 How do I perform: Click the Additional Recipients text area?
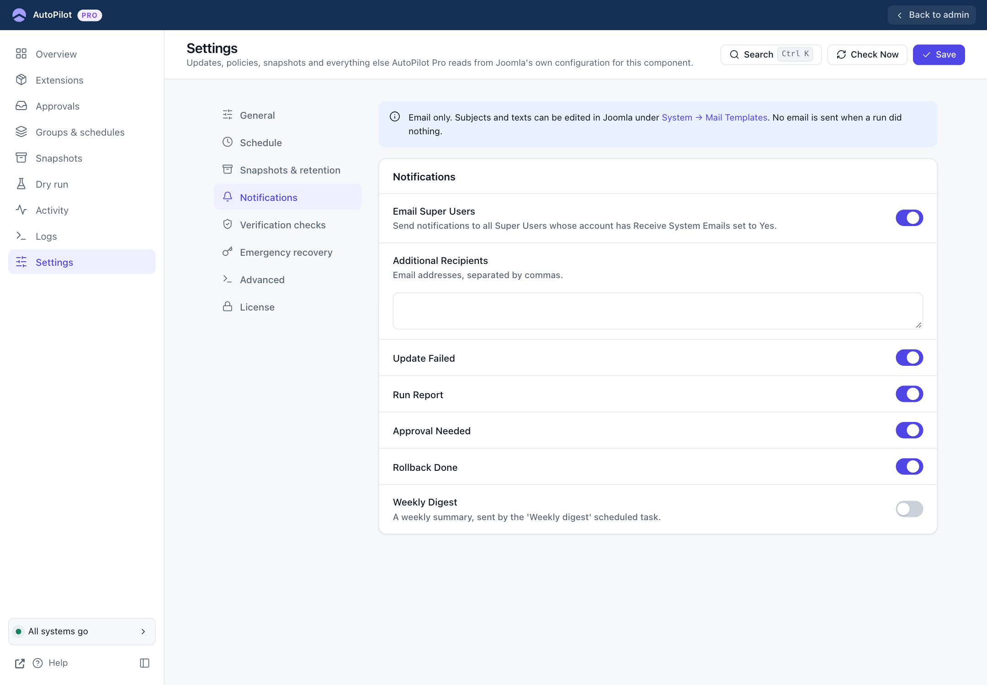pyautogui.click(x=658, y=311)
